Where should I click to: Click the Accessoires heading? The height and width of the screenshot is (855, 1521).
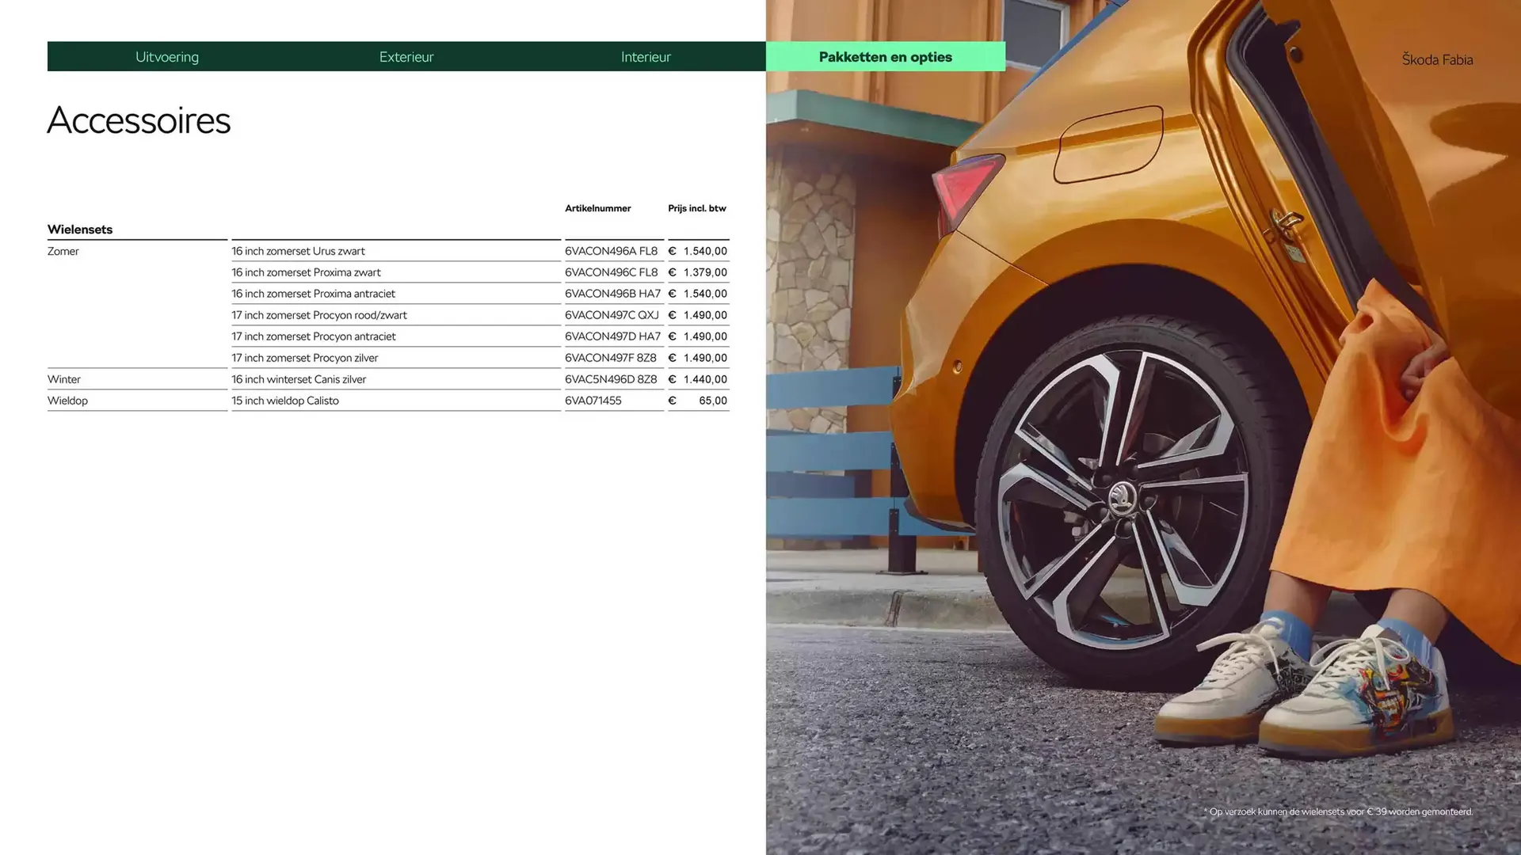point(139,120)
